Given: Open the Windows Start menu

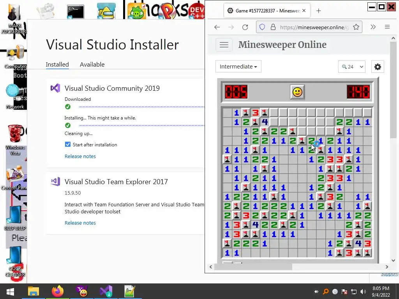Looking at the screenshot, I should coord(10,291).
